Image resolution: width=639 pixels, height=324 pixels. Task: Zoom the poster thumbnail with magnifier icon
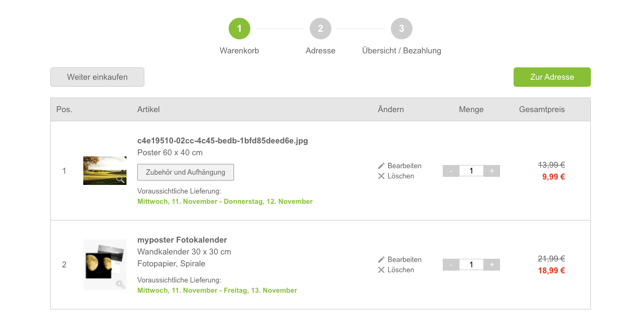pos(121,179)
